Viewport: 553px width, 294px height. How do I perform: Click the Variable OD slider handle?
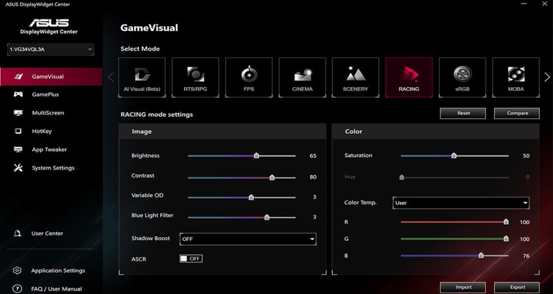click(x=251, y=197)
